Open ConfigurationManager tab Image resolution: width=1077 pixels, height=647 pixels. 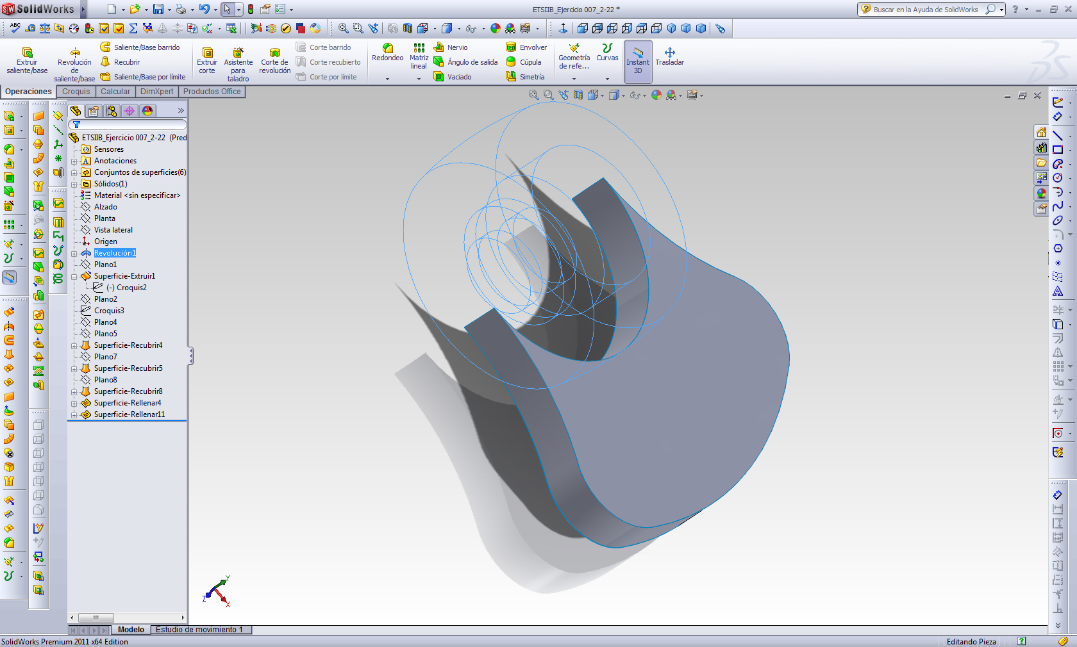tap(112, 111)
